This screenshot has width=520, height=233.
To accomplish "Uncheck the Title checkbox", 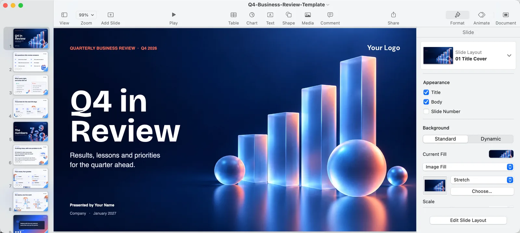I will coord(426,92).
